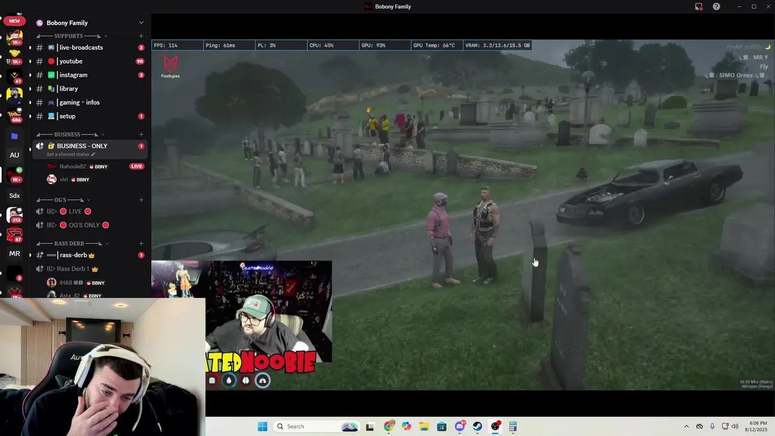Open Copilot from the taskbar
775x436 pixels.
click(406, 426)
